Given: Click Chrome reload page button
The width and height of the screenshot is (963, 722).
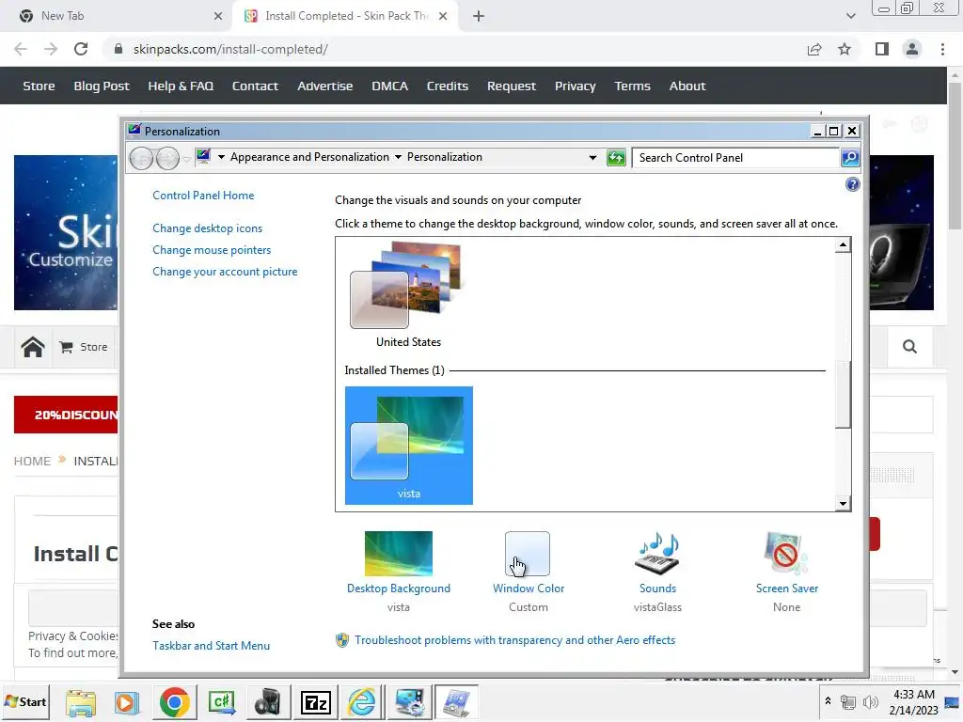Looking at the screenshot, I should point(81,49).
